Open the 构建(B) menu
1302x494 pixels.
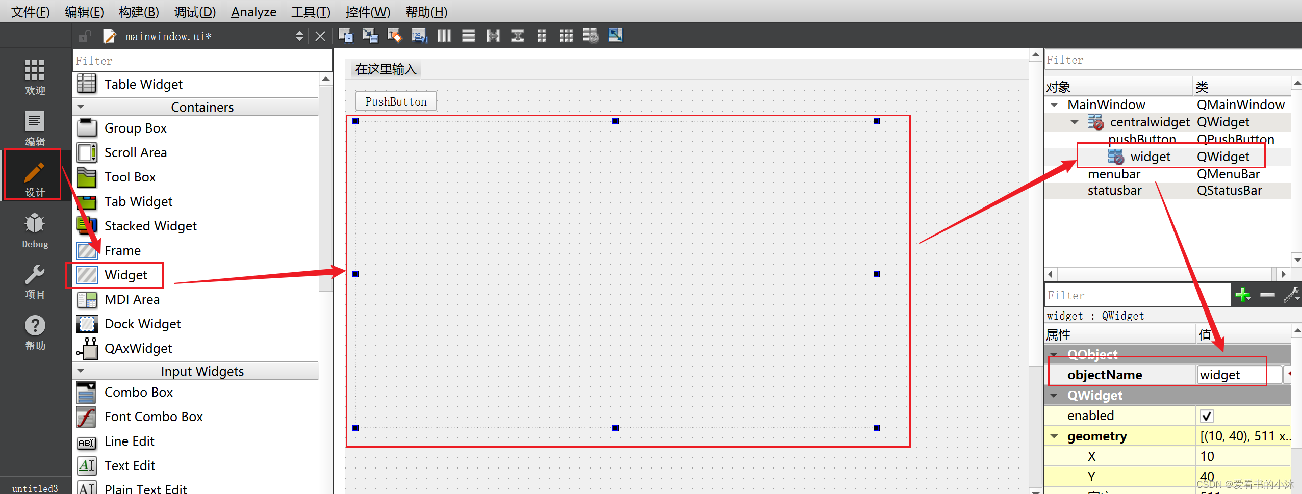[x=139, y=12]
